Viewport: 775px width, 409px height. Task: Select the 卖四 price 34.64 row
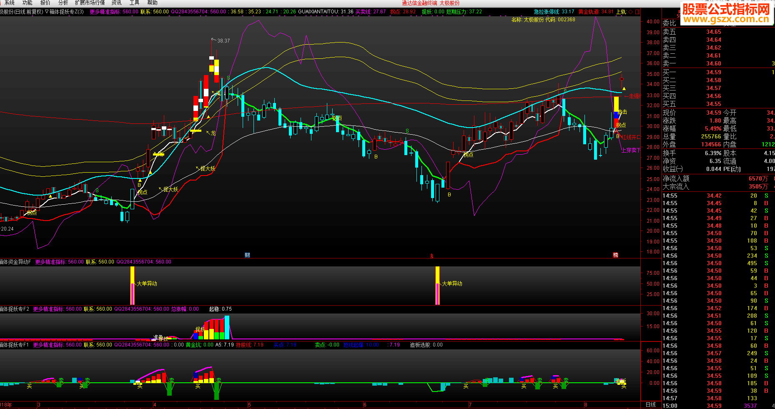(x=718, y=40)
